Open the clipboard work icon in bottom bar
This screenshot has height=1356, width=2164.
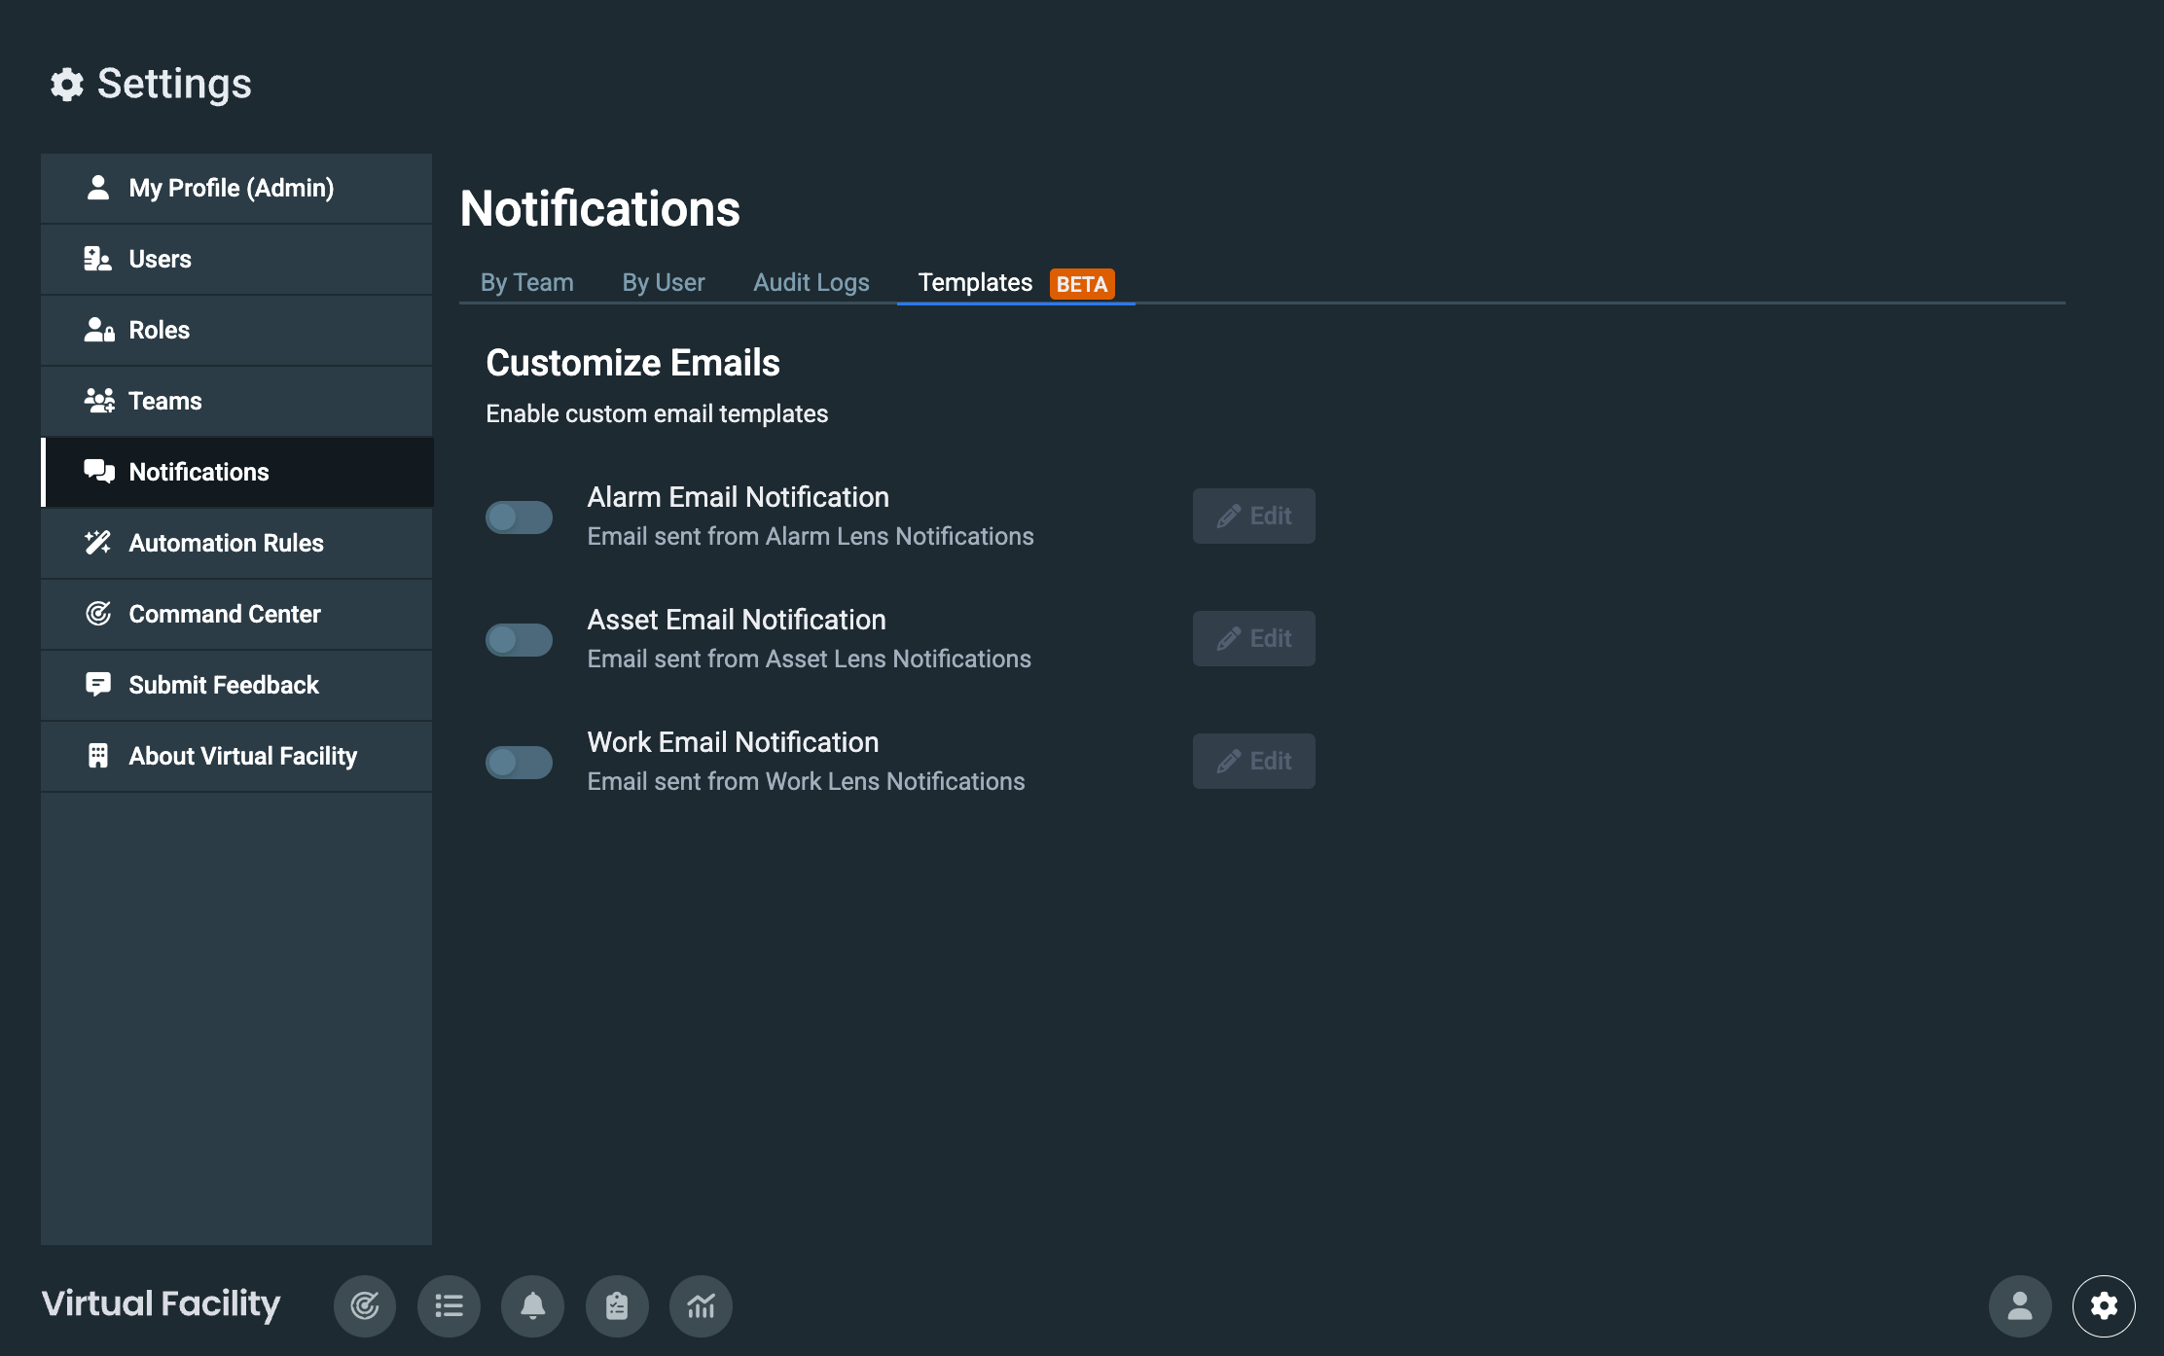click(617, 1305)
